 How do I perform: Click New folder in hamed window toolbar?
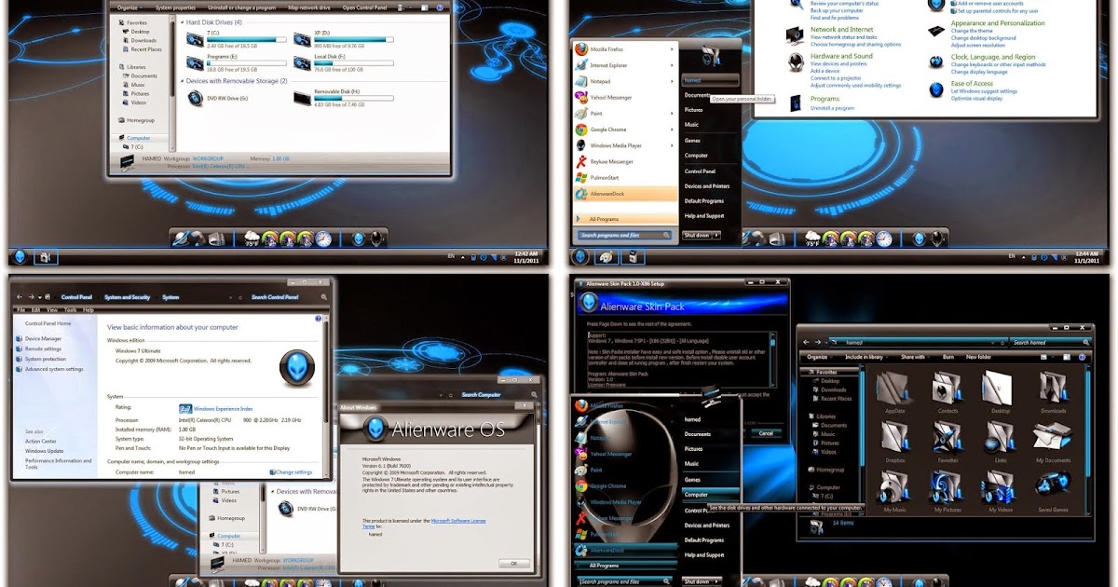tap(978, 357)
